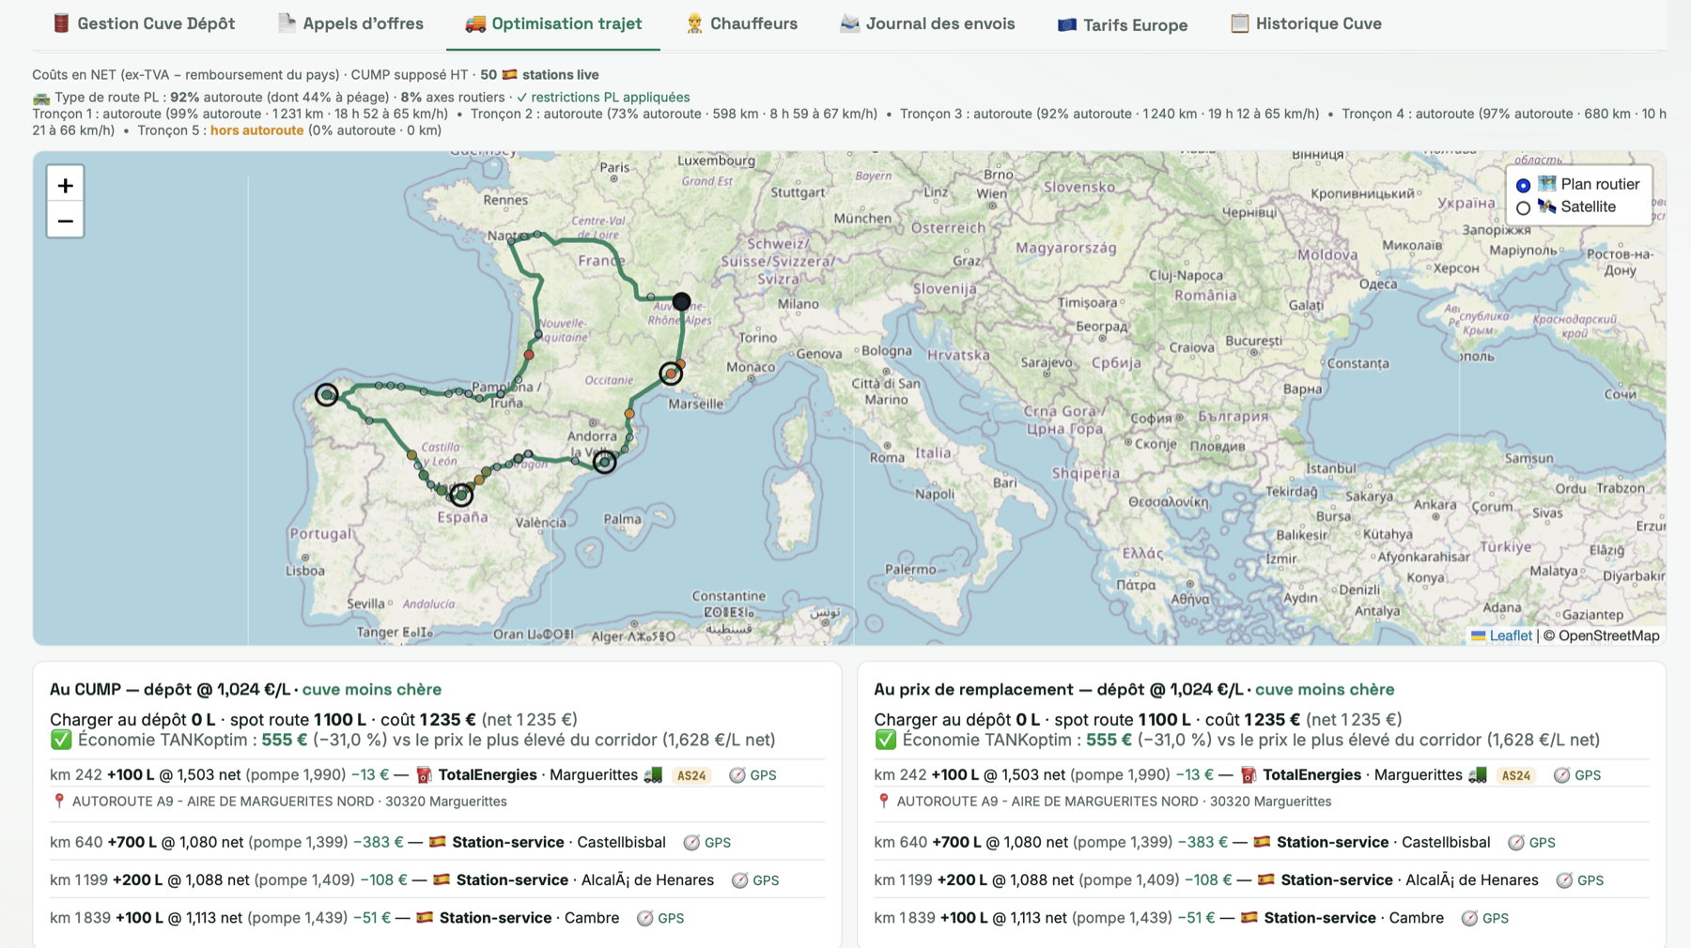Screen dimensions: 1691x948
Task: Open GPS for Cambre in the CUMP panel
Action: (660, 918)
